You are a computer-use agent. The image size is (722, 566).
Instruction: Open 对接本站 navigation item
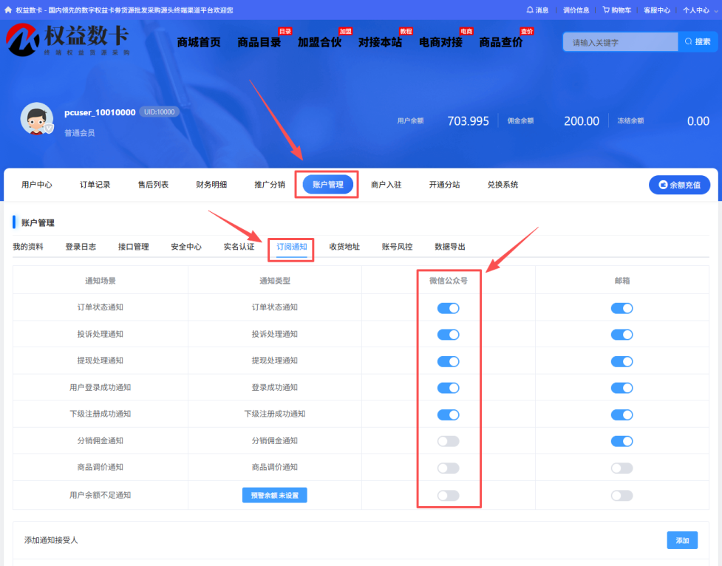pyautogui.click(x=380, y=42)
